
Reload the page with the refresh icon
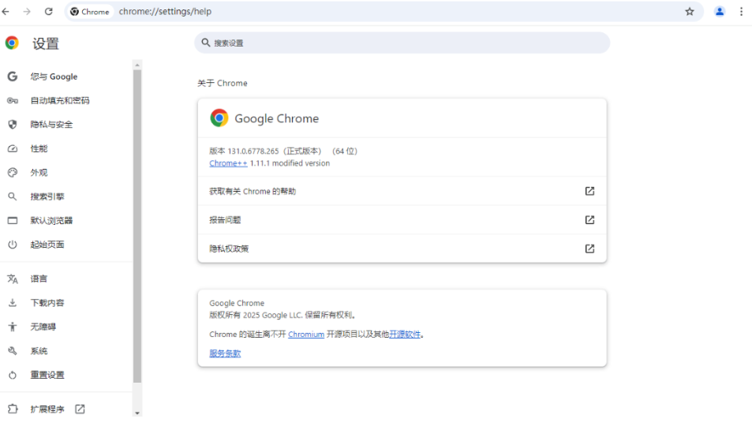point(48,12)
